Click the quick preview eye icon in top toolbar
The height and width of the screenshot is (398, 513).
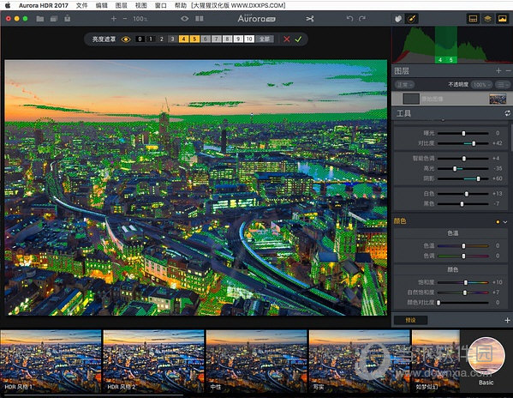point(184,19)
